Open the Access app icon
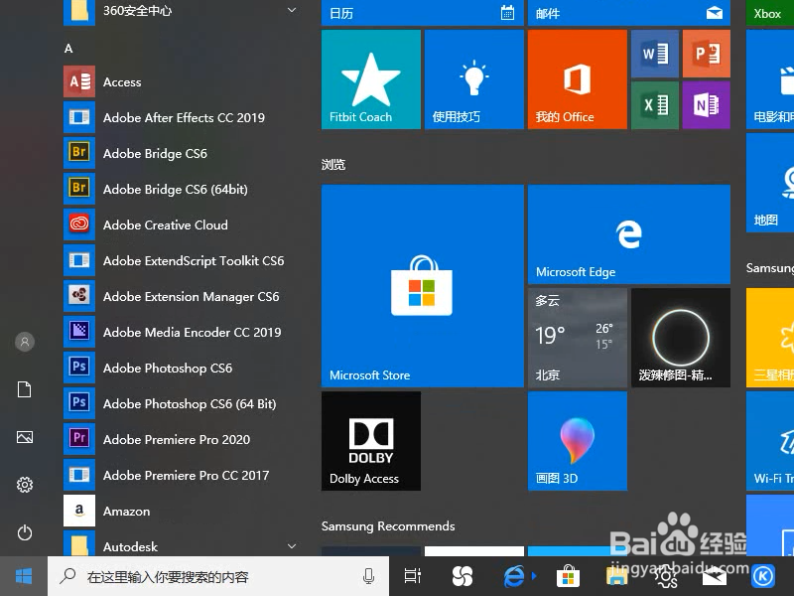The image size is (794, 596). point(79,81)
